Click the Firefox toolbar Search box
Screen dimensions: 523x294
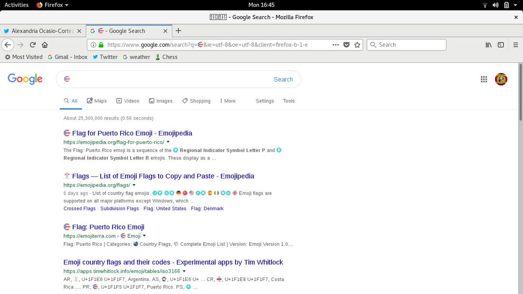point(407,44)
